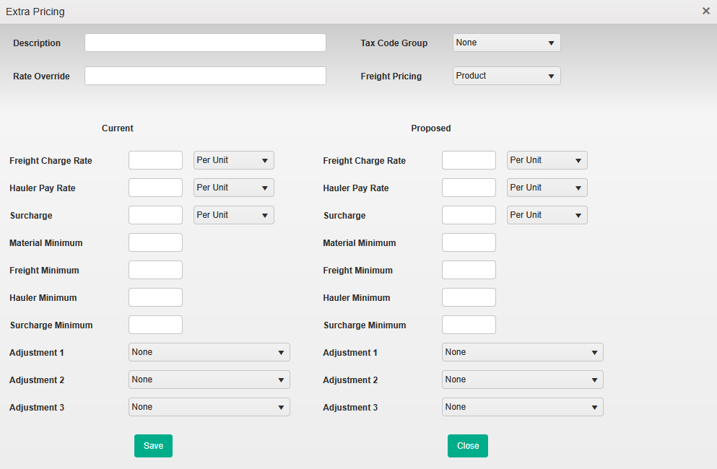Click the Rate Override input field

205,76
